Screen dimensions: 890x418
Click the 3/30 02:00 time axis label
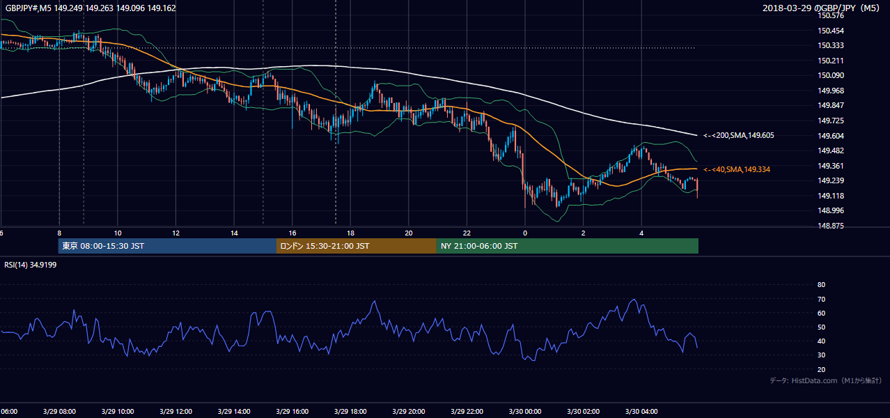[583, 411]
